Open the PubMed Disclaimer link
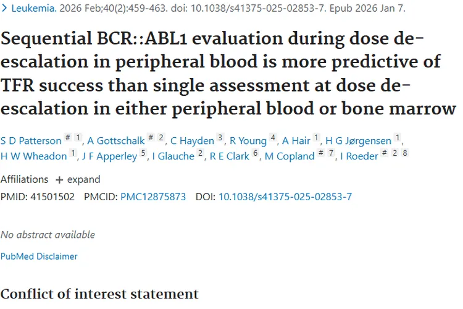463x309 pixels. (39, 256)
